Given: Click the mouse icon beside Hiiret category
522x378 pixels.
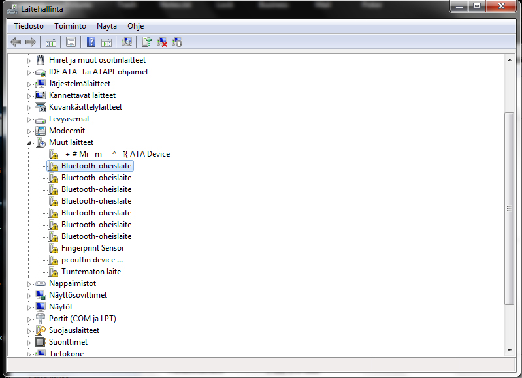Looking at the screenshot, I should click(41, 60).
